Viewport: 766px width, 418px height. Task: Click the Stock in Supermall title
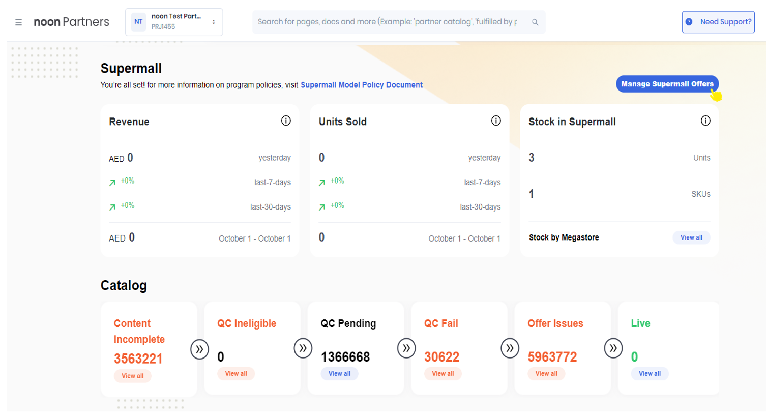coord(572,122)
